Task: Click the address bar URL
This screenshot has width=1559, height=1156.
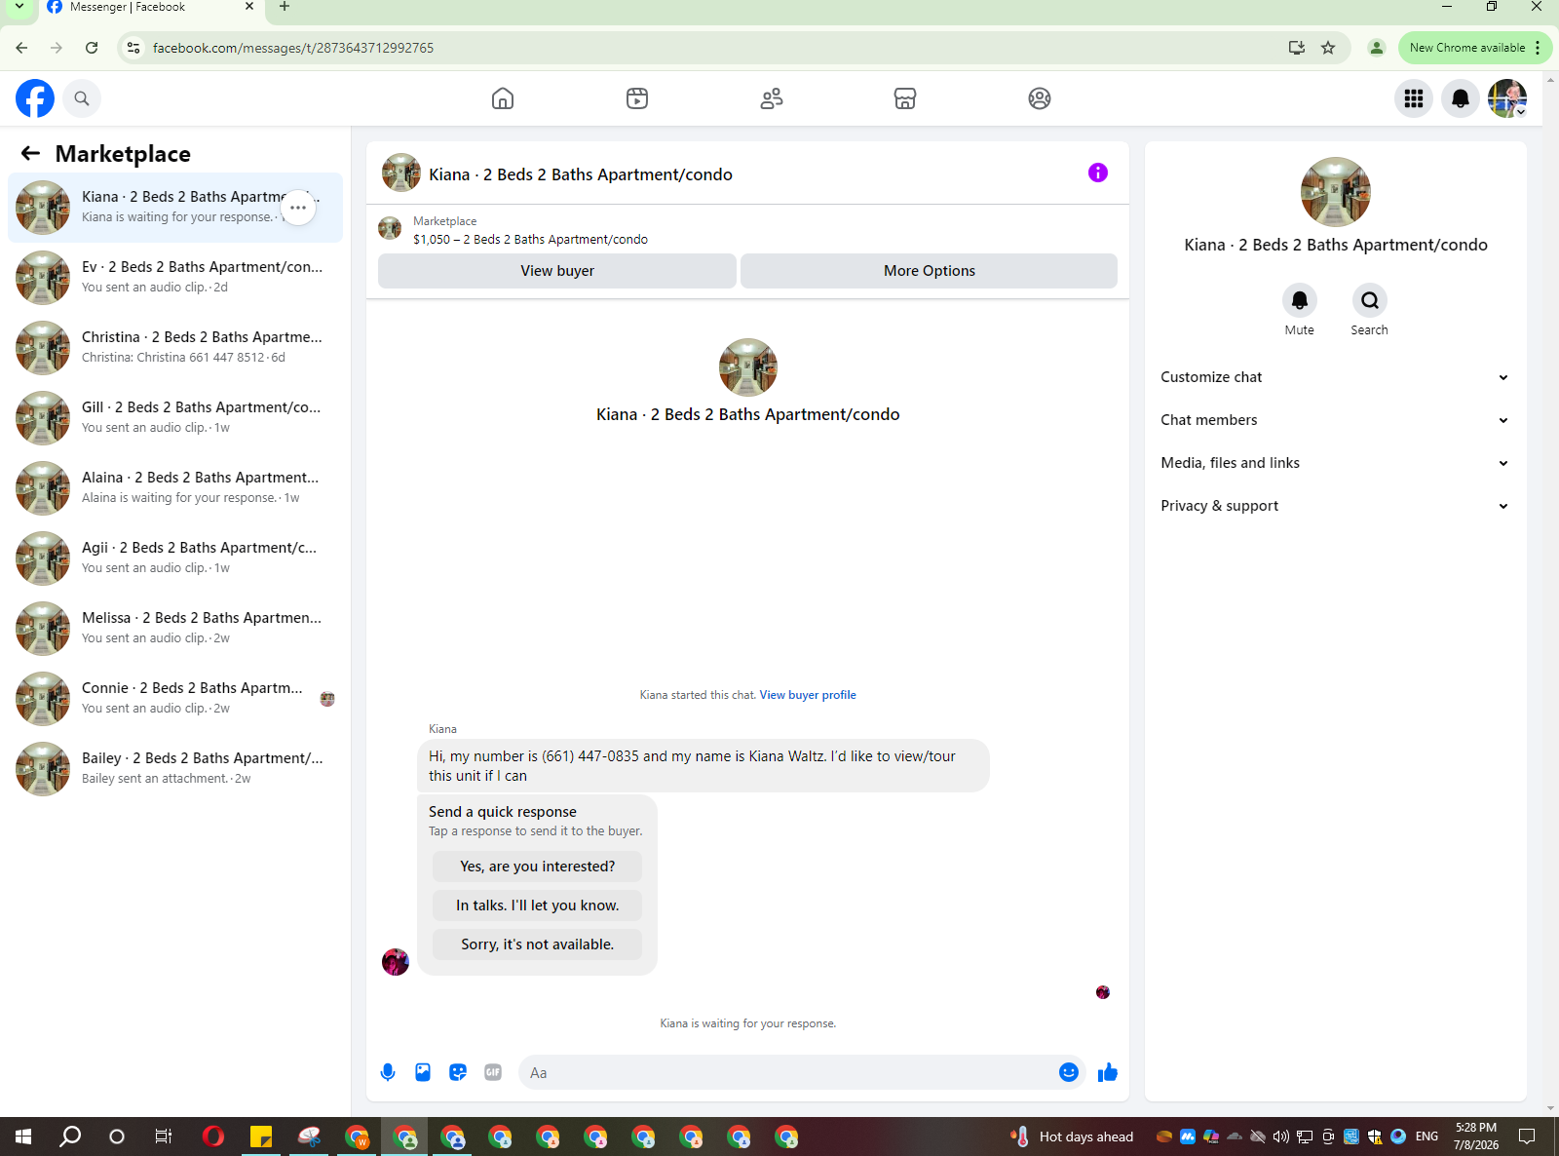Action: 293,48
